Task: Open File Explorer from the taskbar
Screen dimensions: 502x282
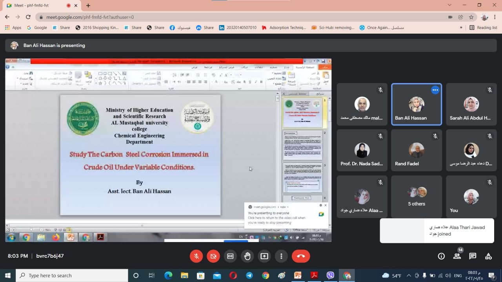Action: [x=184, y=275]
